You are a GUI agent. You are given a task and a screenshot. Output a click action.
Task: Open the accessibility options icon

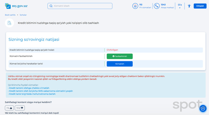[x=189, y=6]
